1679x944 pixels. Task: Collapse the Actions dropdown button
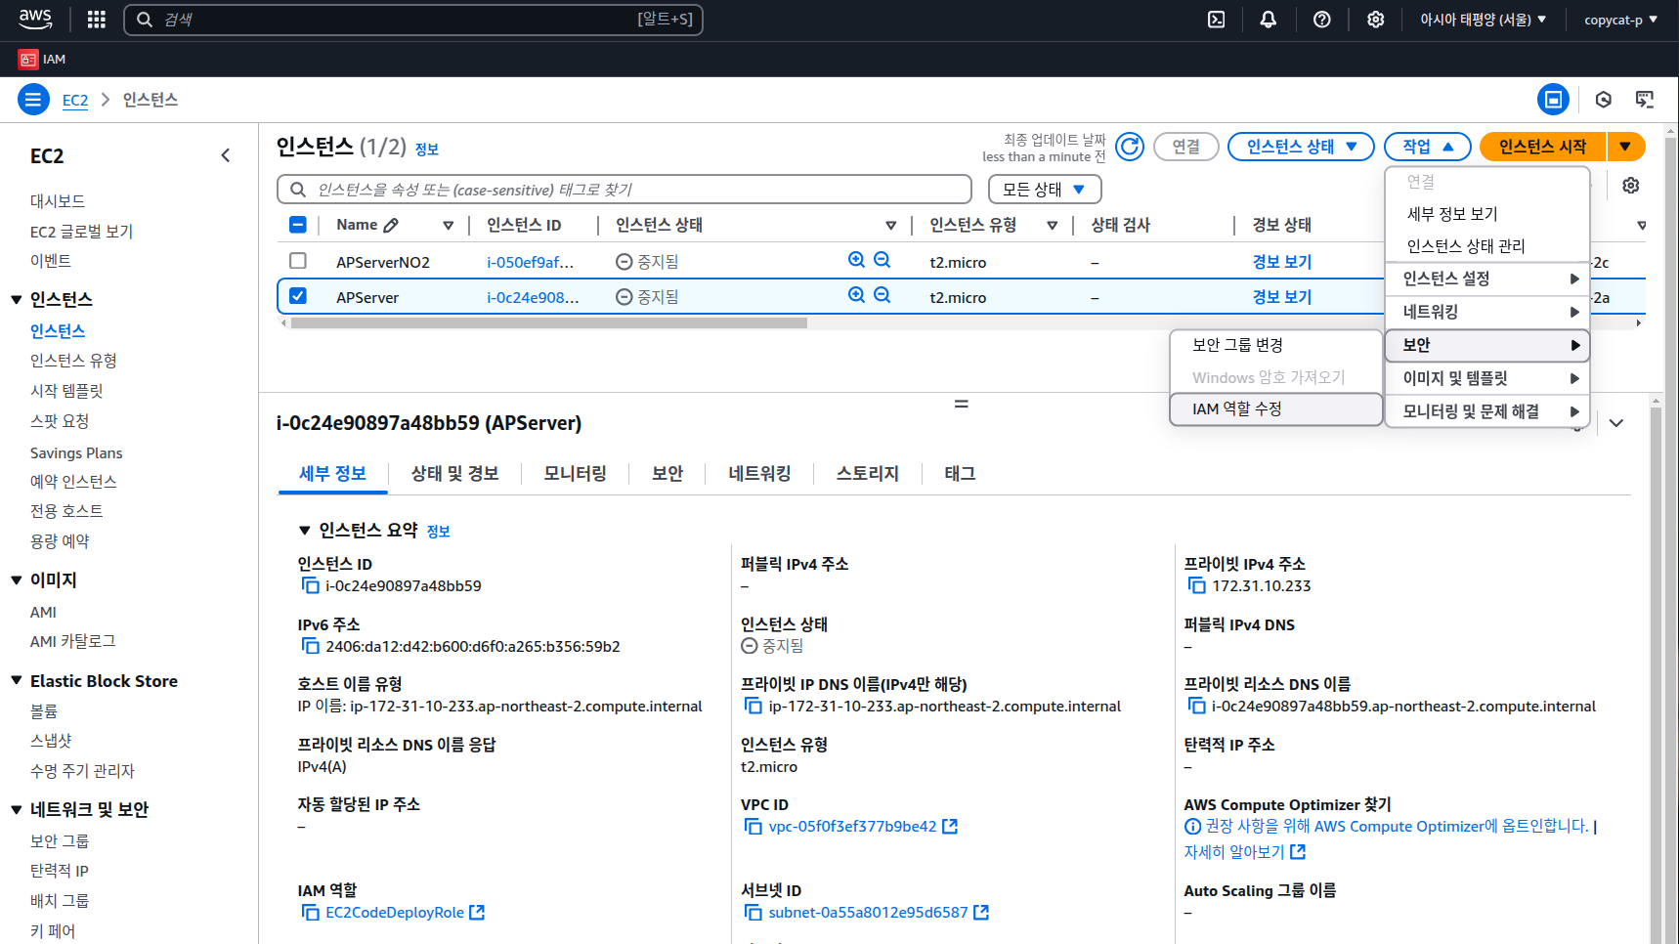(x=1428, y=147)
